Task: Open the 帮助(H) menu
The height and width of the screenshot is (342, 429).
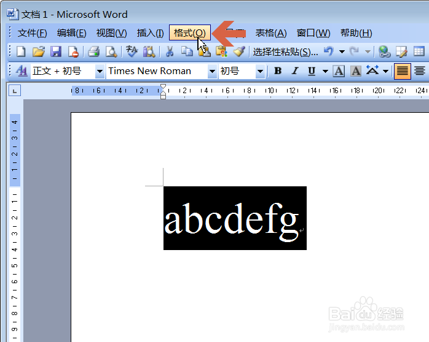Action: 356,33
